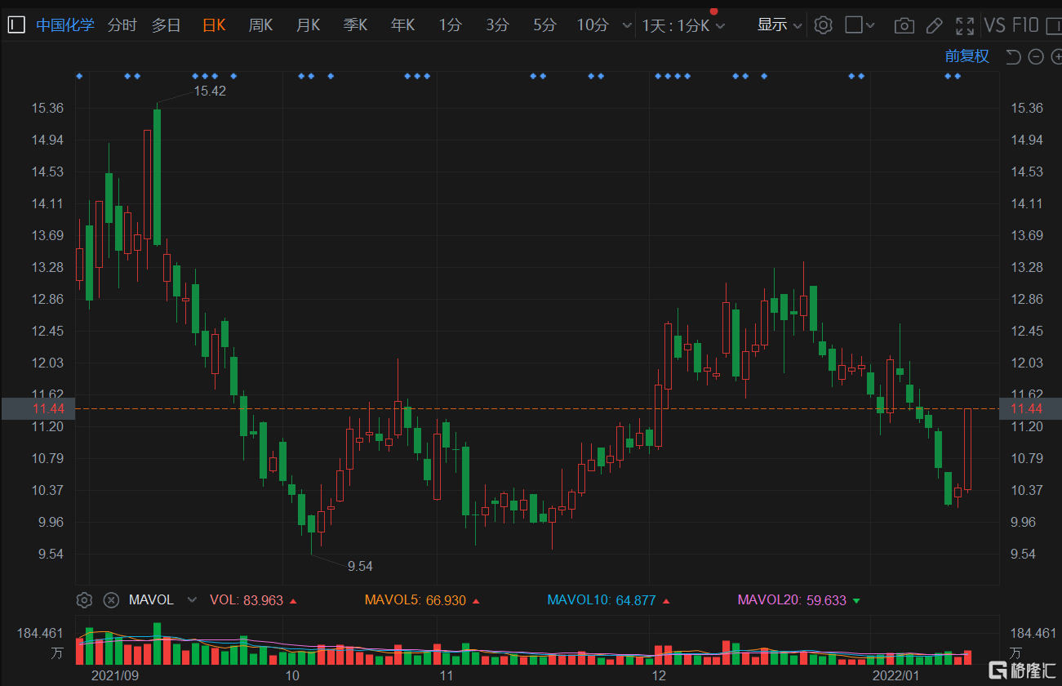The width and height of the screenshot is (1062, 686).
Task: Select the 月K monthly chart tab
Action: coord(308,25)
